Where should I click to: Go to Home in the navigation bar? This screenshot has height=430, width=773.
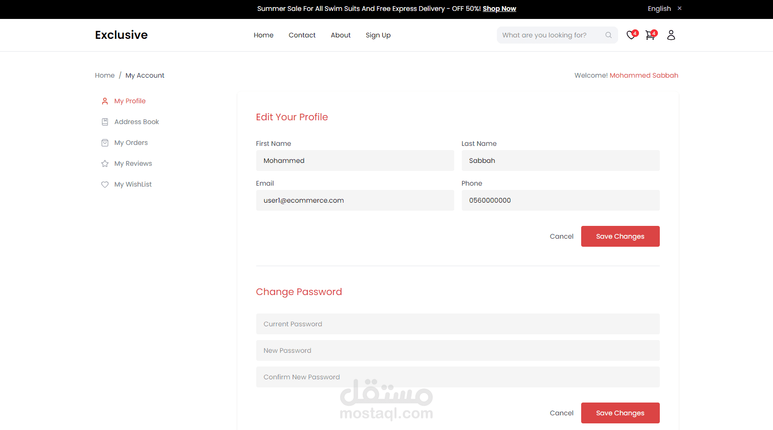pyautogui.click(x=263, y=35)
